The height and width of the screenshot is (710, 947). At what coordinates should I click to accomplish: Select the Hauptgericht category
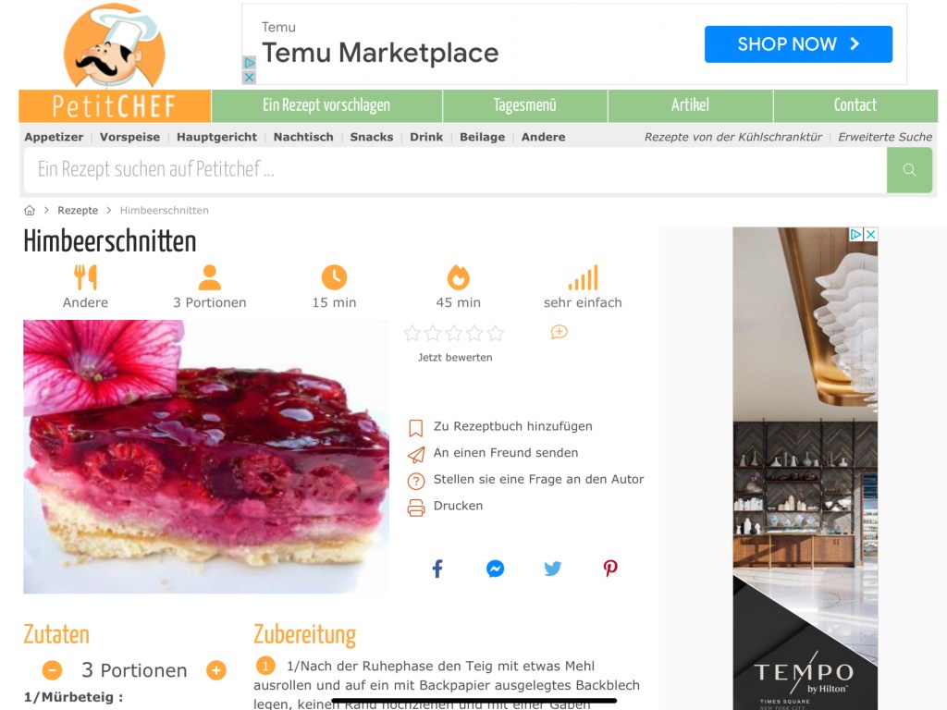[216, 137]
